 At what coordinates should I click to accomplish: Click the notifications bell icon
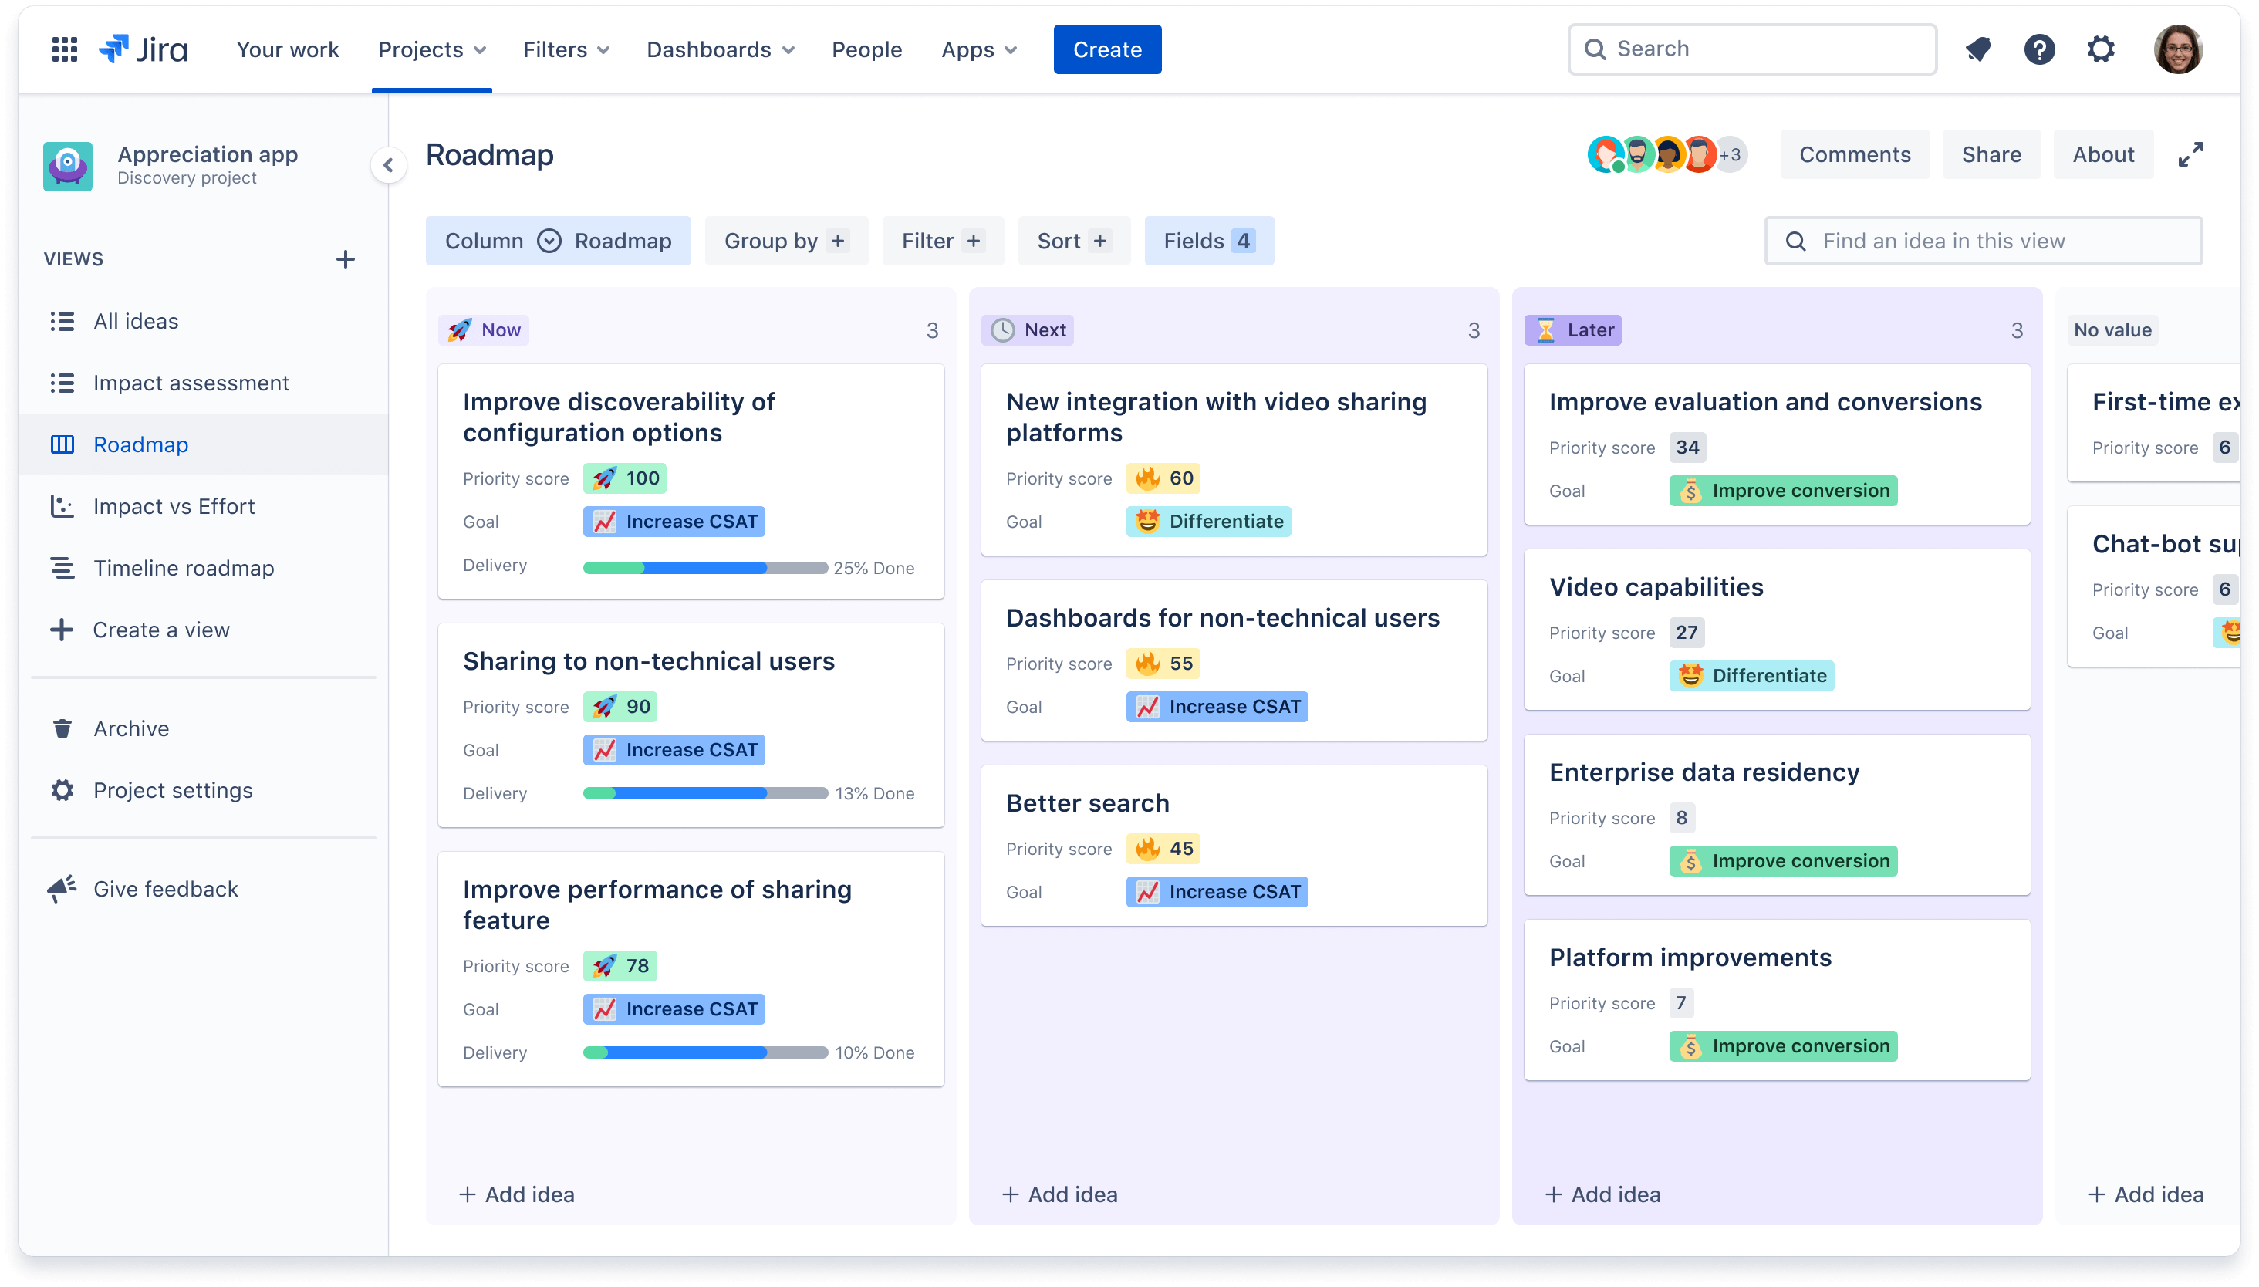pyautogui.click(x=1978, y=48)
